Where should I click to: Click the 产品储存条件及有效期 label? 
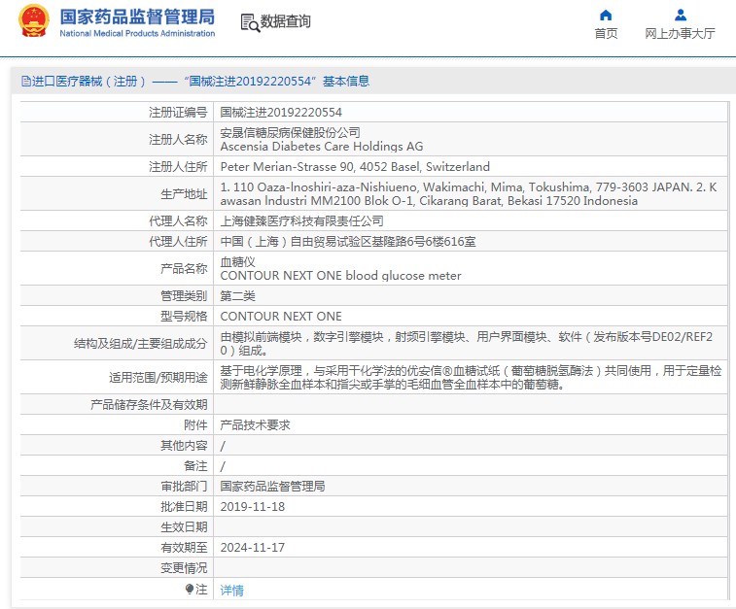tap(149, 405)
